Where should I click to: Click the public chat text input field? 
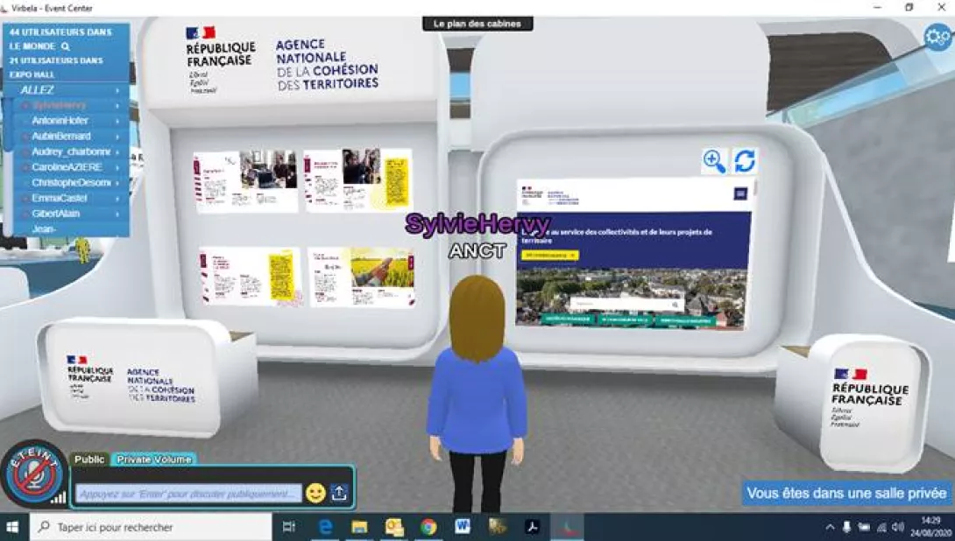coord(187,495)
